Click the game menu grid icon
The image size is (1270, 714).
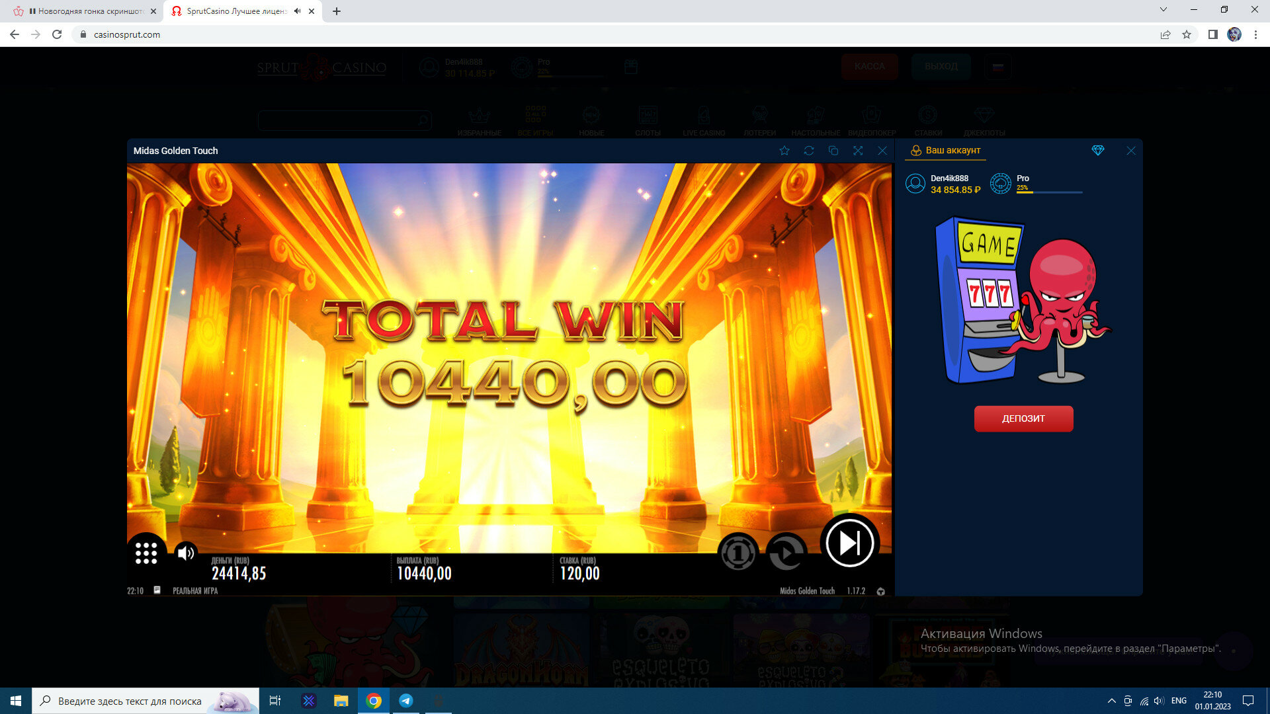click(146, 553)
